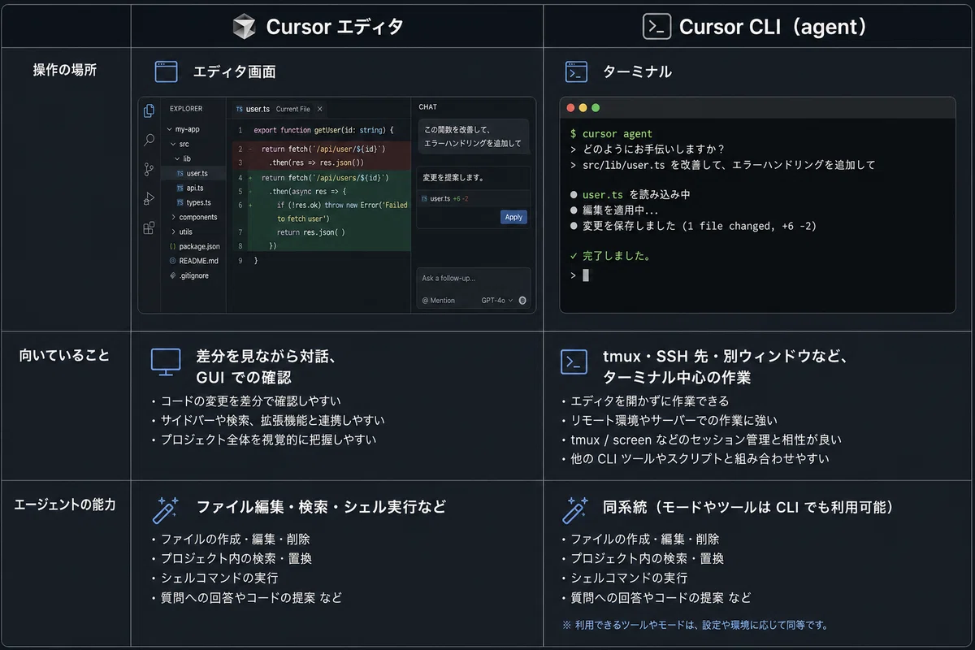Open the Explorer files icon in activity bar
This screenshot has height=650, width=975.
click(x=149, y=110)
